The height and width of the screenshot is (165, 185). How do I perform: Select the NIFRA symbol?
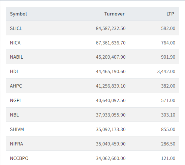17,144
